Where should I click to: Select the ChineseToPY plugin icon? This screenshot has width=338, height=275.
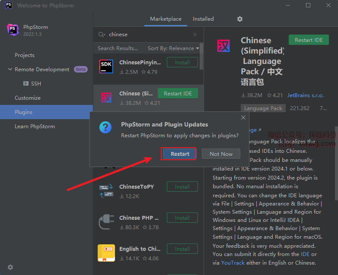pyautogui.click(x=106, y=191)
